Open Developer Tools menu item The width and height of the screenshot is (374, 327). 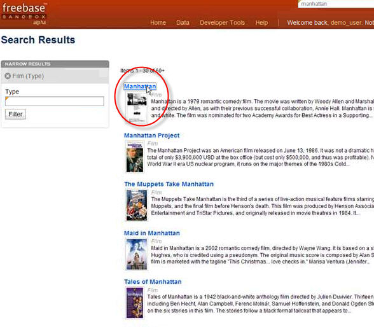[222, 23]
